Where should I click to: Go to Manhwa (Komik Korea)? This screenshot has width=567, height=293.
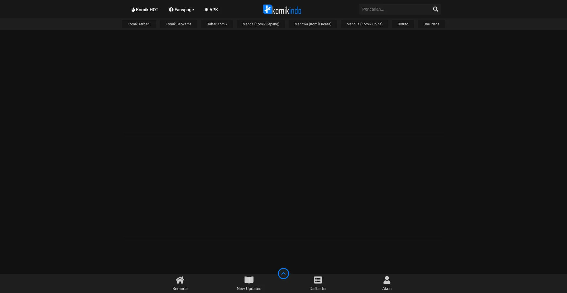click(x=313, y=24)
